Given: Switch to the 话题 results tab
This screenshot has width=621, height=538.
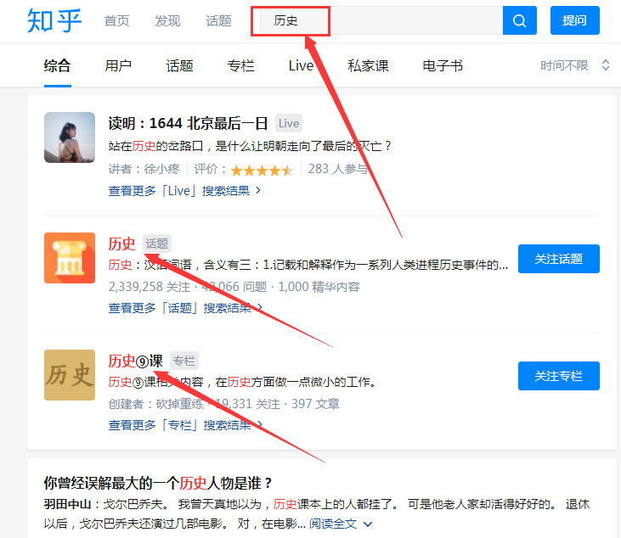Looking at the screenshot, I should click(179, 65).
